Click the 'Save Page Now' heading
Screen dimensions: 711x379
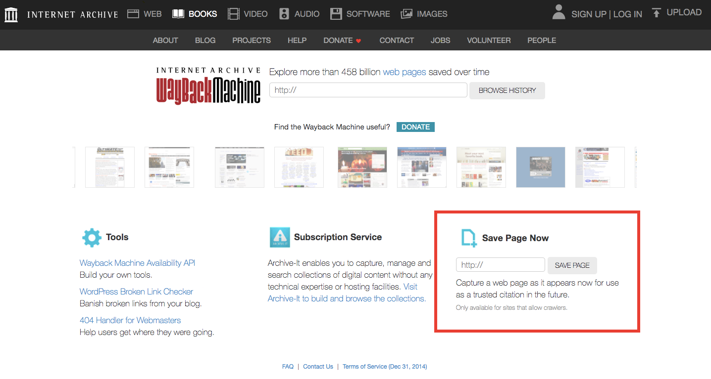(515, 238)
